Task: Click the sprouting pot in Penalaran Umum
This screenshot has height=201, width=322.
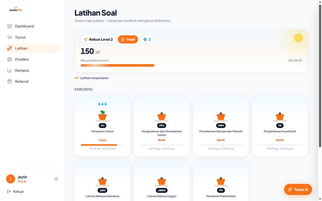Action: click(103, 116)
